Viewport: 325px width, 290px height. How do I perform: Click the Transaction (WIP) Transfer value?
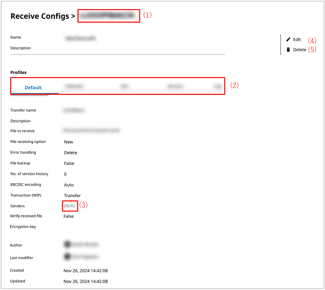(72, 196)
